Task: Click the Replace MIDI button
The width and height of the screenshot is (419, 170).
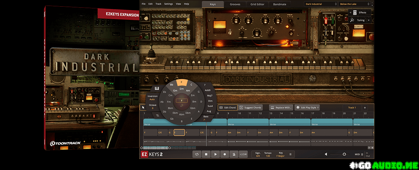Action: coord(281,108)
